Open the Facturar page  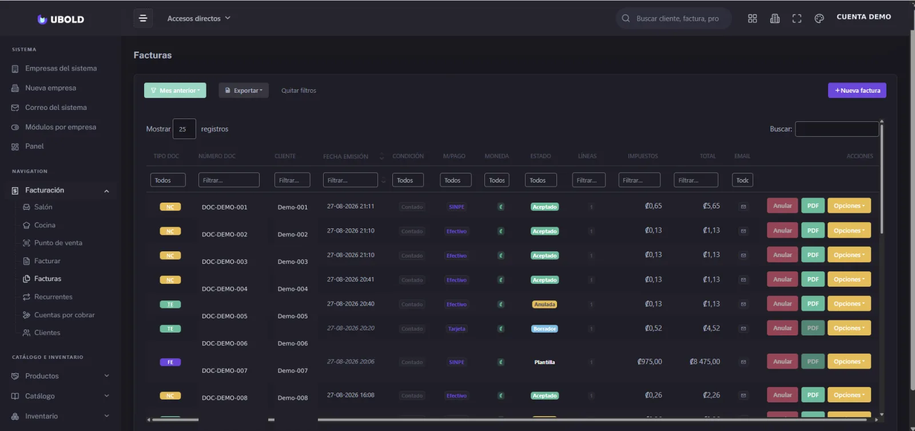tap(47, 261)
